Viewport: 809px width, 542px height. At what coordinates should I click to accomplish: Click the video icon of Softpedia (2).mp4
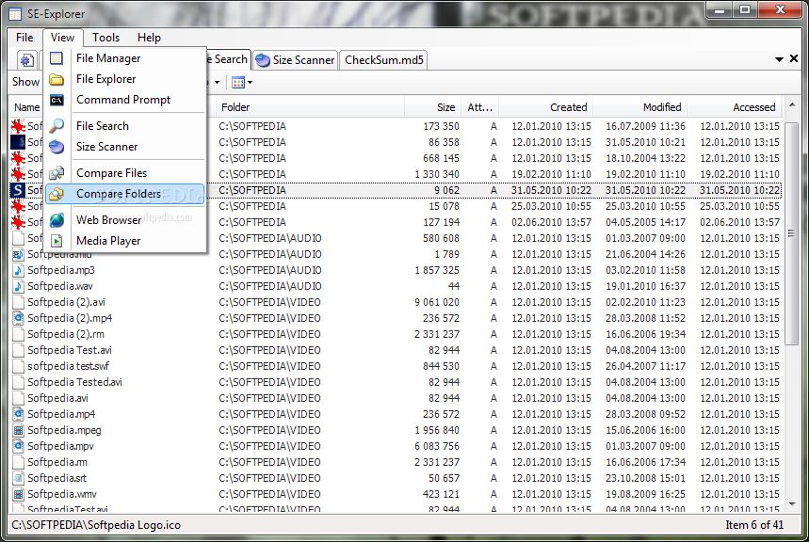click(x=18, y=318)
